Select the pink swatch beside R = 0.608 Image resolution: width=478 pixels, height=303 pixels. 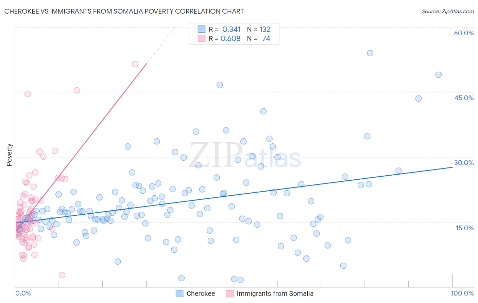point(202,38)
